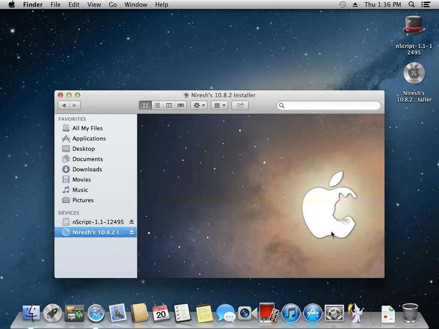Click Time Machine icon in menu bar
Screen dimensions: 439x329
tap(342, 4)
